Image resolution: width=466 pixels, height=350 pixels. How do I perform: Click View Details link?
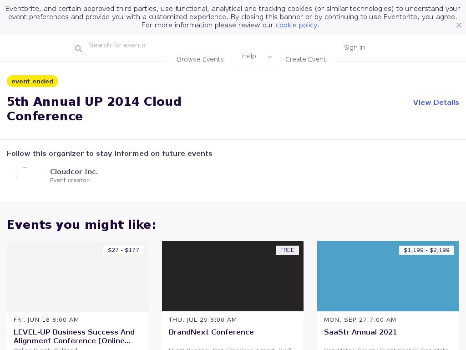(436, 103)
